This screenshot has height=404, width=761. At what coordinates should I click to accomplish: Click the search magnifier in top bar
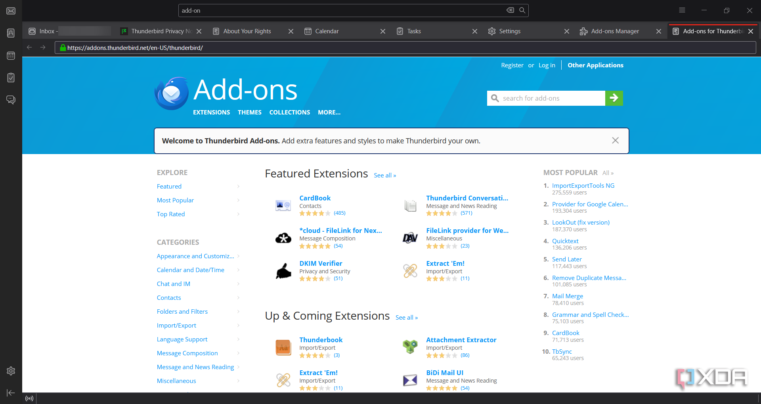click(x=522, y=10)
